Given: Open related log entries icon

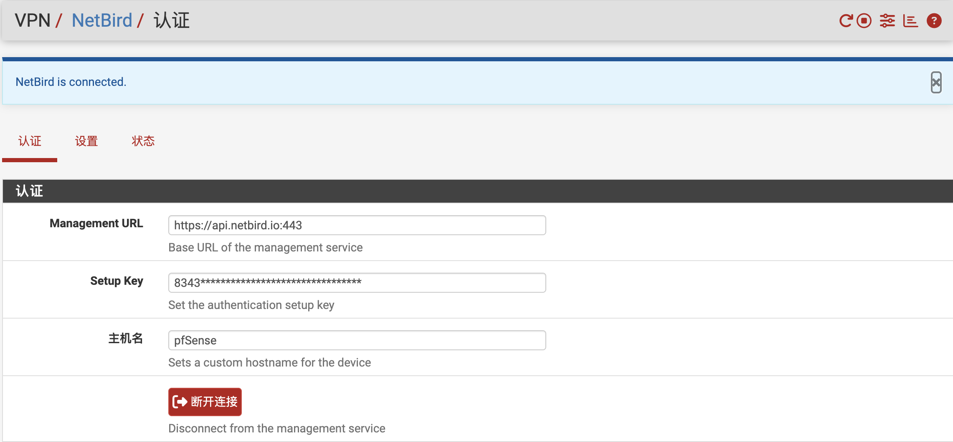Looking at the screenshot, I should click(x=910, y=20).
